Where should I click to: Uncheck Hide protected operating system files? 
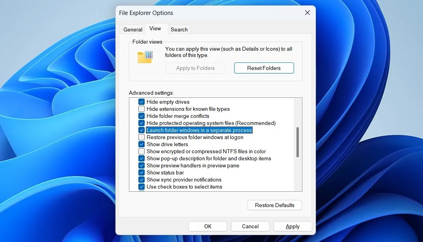click(x=142, y=123)
